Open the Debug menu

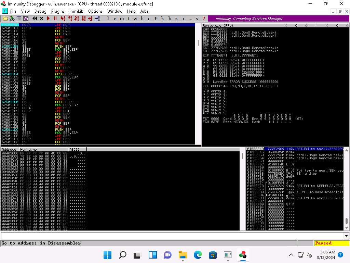40,11
